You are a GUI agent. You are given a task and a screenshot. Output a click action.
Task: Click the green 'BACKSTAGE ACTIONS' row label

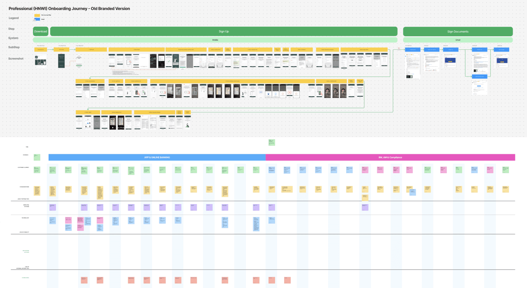pyautogui.click(x=26, y=251)
